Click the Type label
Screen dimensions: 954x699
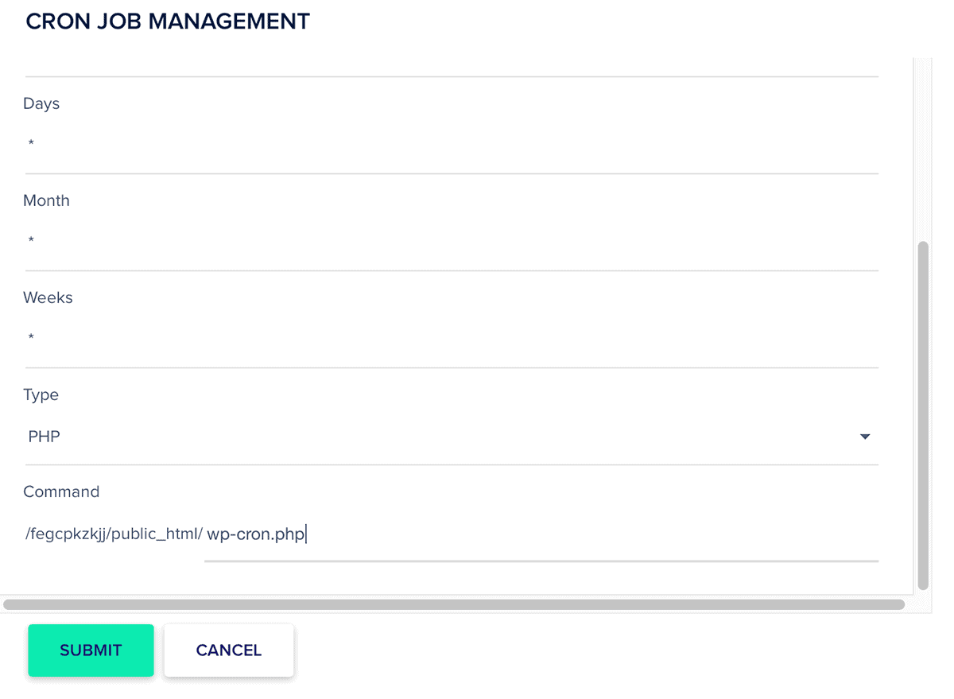41,395
